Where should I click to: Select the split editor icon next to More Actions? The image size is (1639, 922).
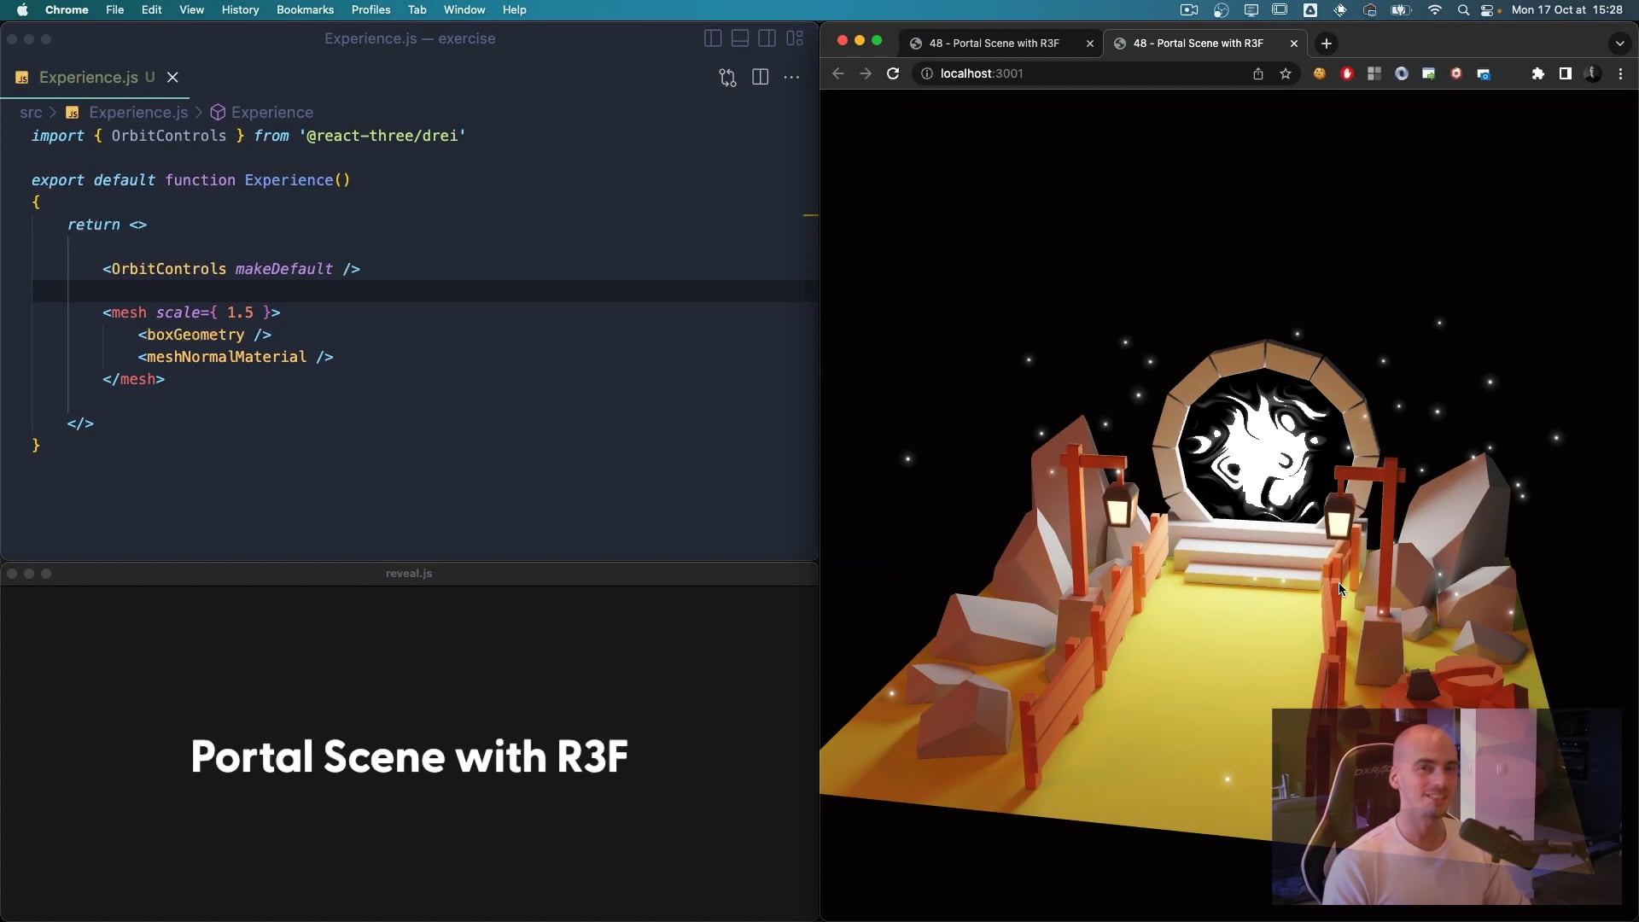761,76
